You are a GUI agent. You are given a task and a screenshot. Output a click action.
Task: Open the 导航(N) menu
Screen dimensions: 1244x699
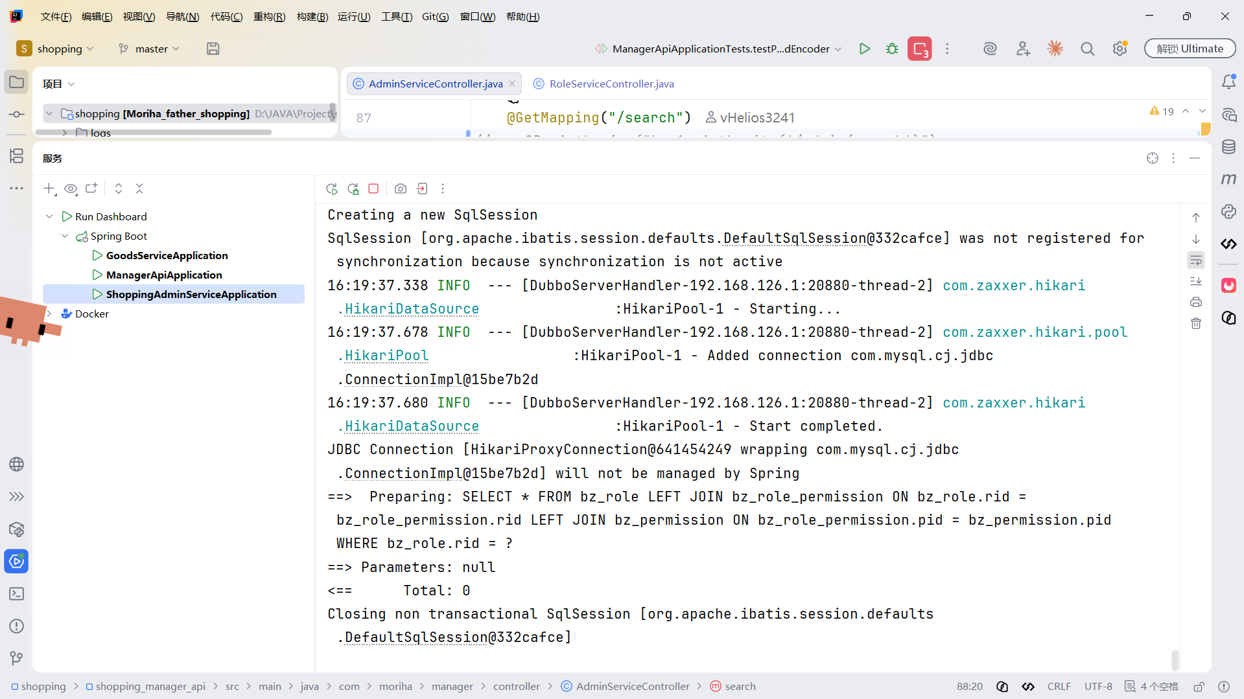(x=182, y=17)
